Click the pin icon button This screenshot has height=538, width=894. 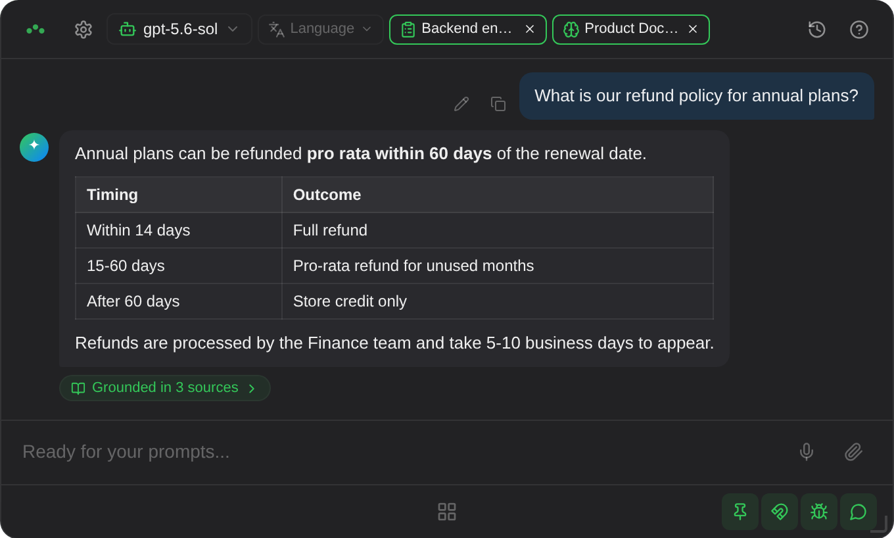coord(740,512)
